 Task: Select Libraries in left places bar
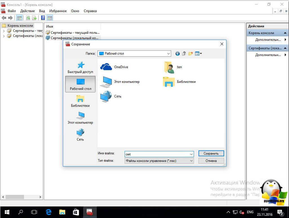point(80,101)
